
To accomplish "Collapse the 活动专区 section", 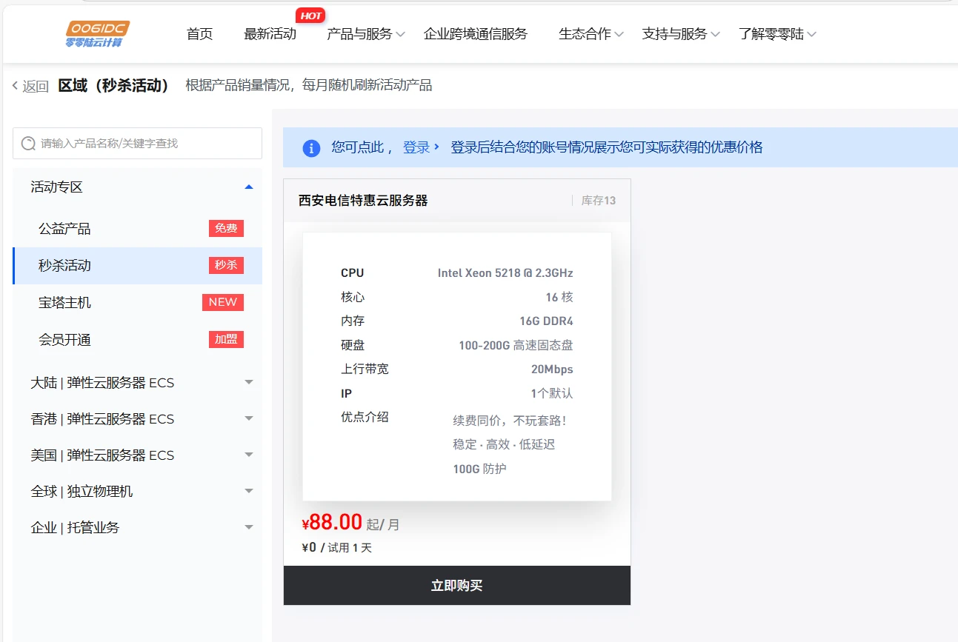I will [249, 187].
